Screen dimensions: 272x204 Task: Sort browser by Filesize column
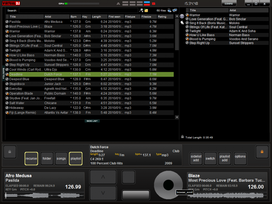(x=149, y=17)
